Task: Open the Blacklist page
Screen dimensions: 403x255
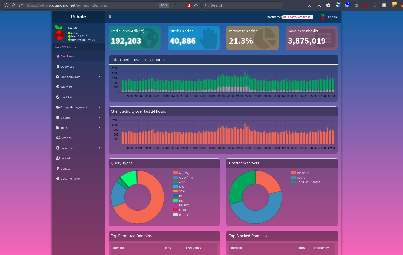Action: click(66, 97)
